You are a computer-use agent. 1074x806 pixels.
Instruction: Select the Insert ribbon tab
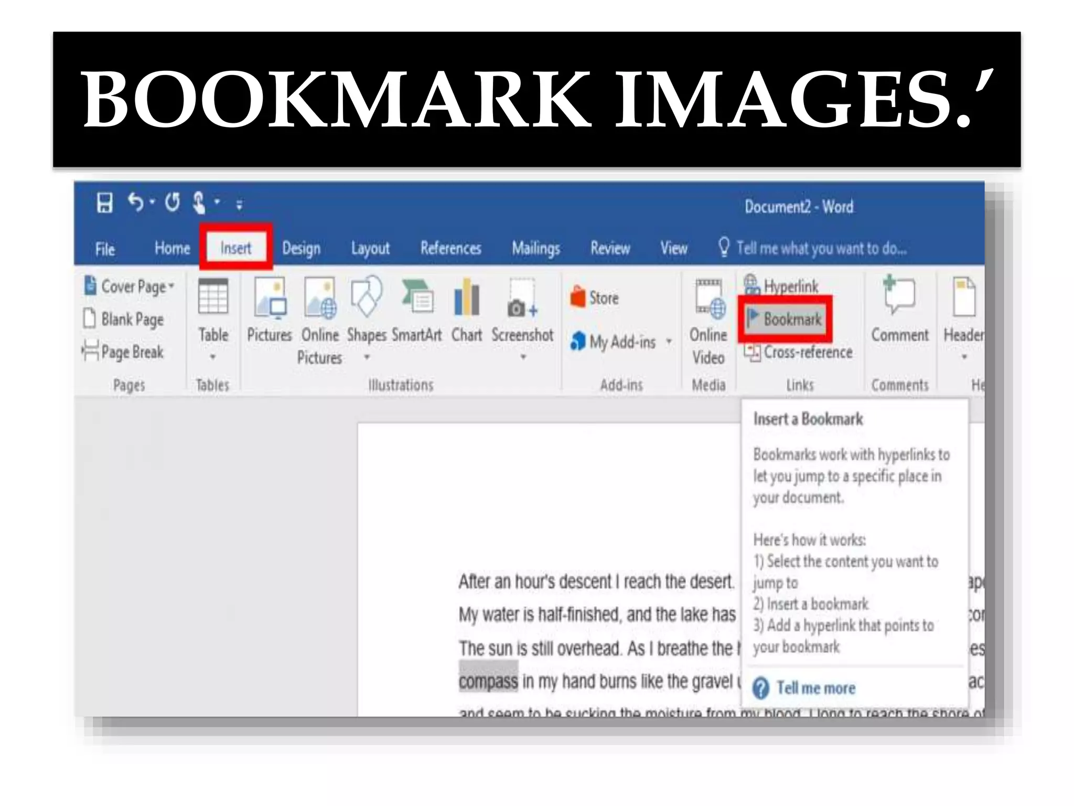click(236, 248)
